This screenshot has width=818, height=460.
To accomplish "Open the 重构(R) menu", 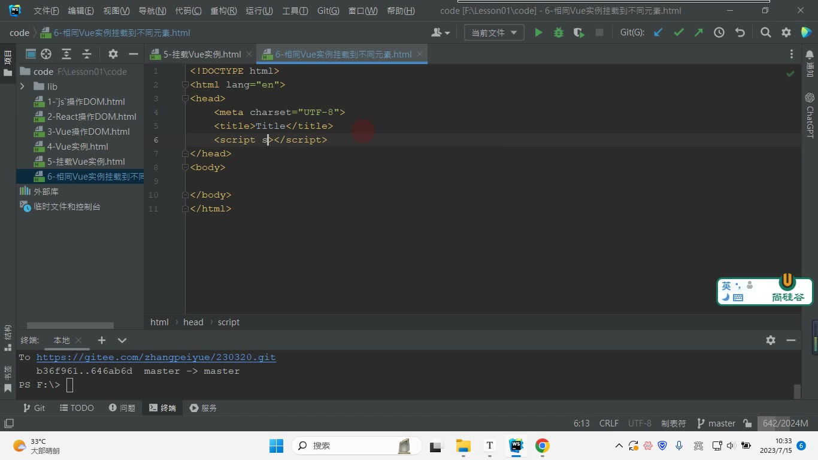I will [223, 11].
